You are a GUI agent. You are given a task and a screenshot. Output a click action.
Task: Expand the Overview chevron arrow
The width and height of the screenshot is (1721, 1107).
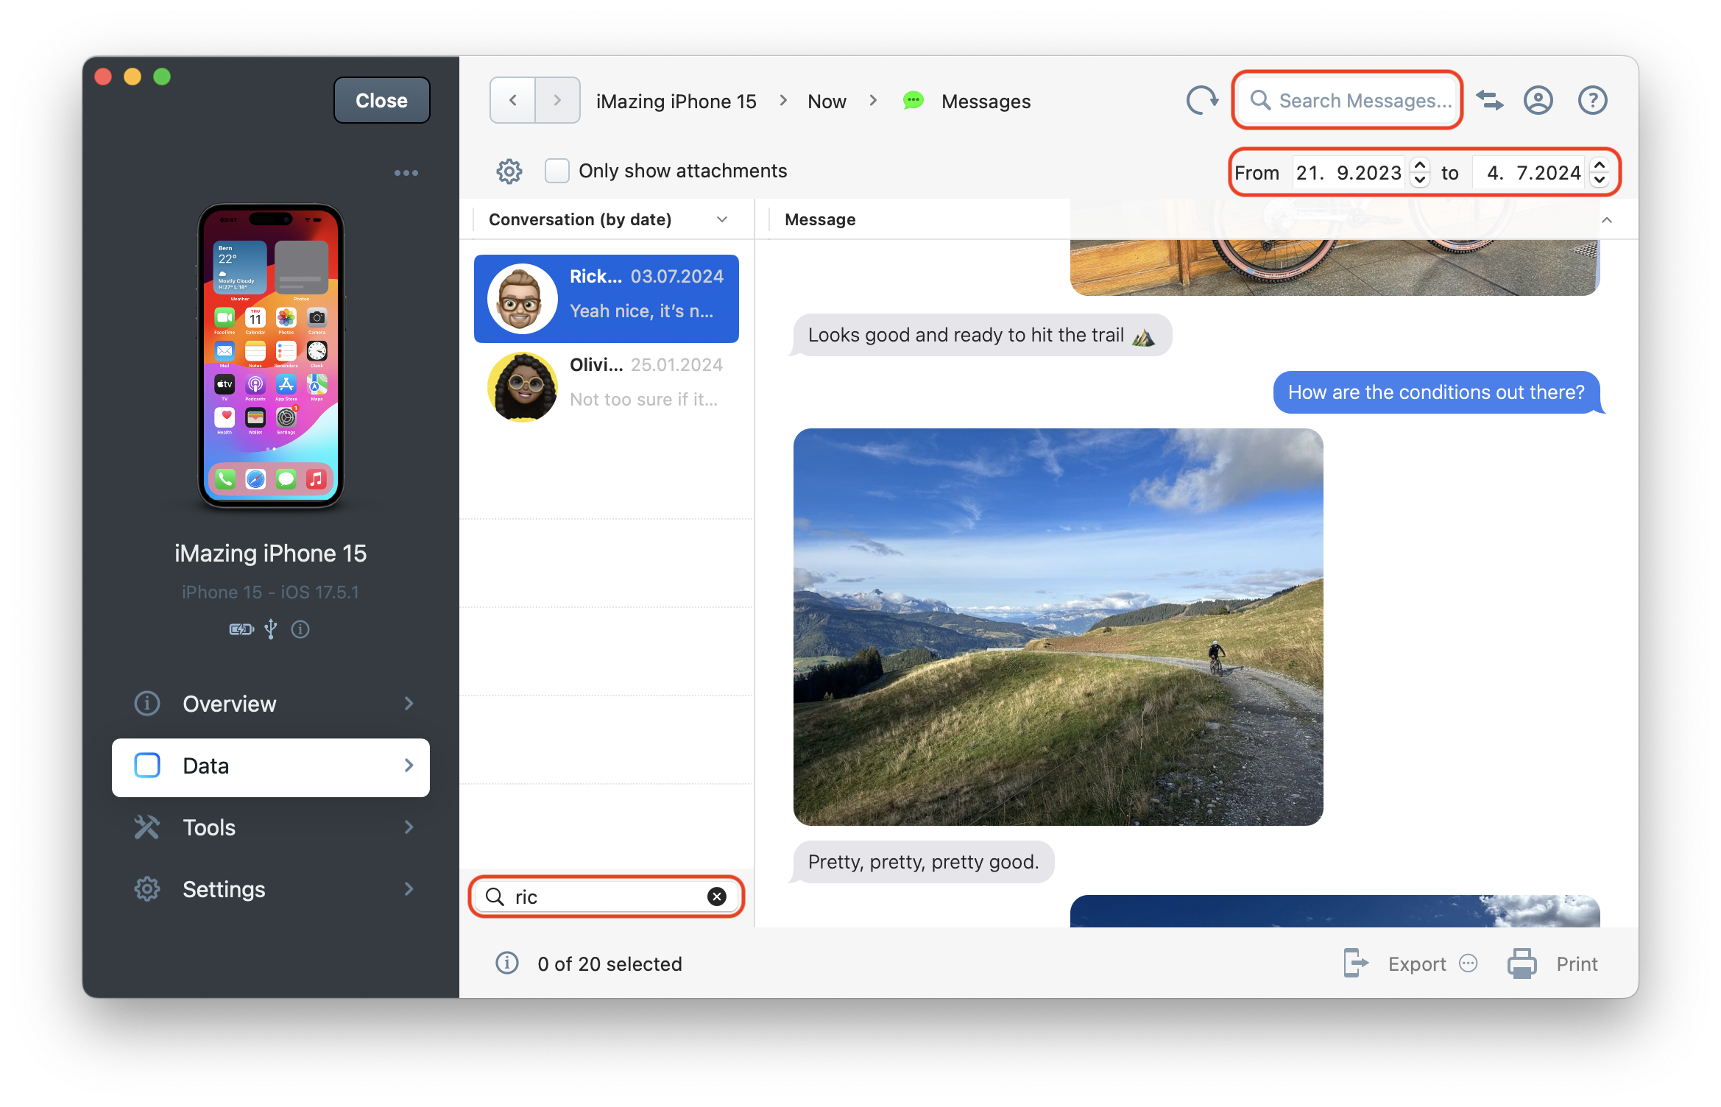409,704
